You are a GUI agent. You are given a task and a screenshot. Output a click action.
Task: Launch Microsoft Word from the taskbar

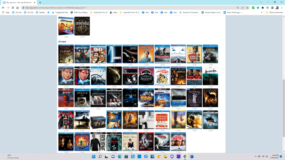191,156
